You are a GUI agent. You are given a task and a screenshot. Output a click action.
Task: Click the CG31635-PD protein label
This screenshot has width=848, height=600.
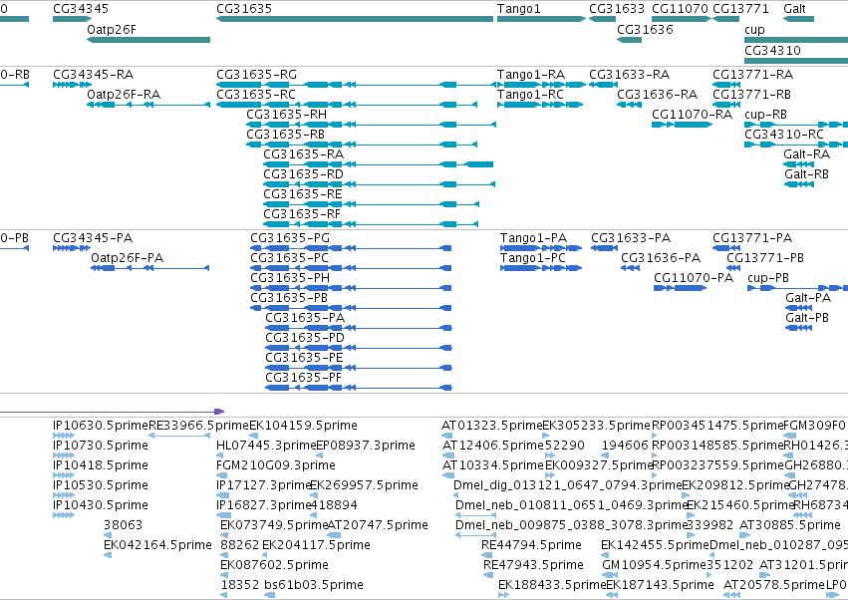point(305,338)
